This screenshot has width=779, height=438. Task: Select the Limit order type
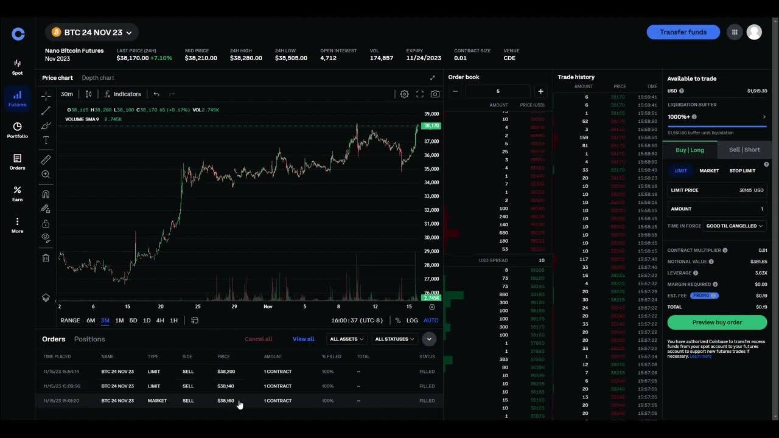[x=680, y=171]
